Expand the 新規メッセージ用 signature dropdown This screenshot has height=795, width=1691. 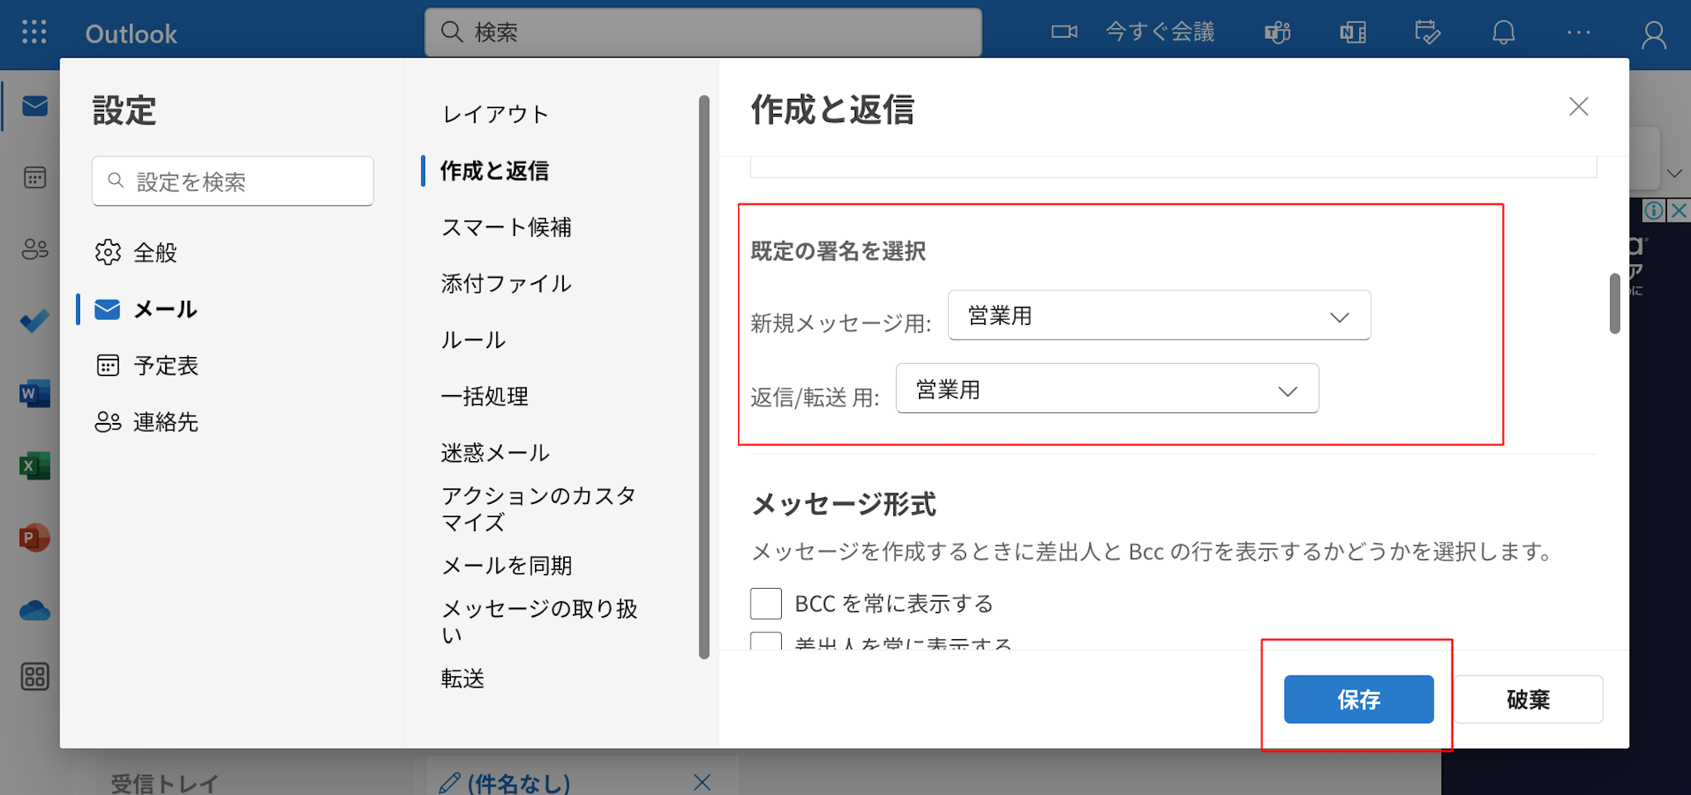click(x=1158, y=316)
